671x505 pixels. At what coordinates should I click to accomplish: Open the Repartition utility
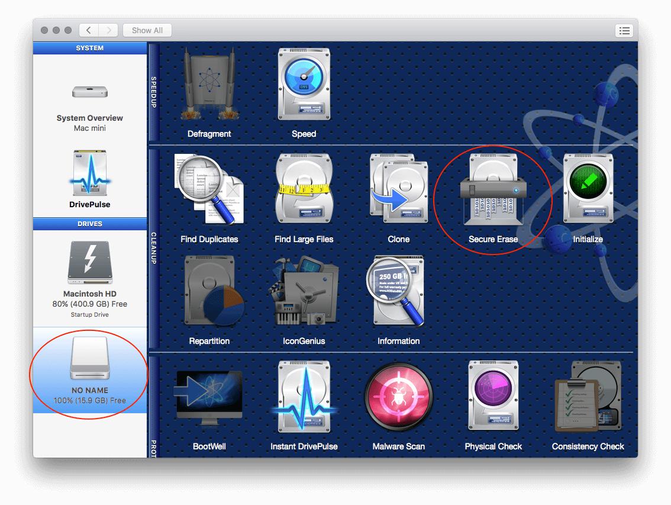tap(209, 293)
